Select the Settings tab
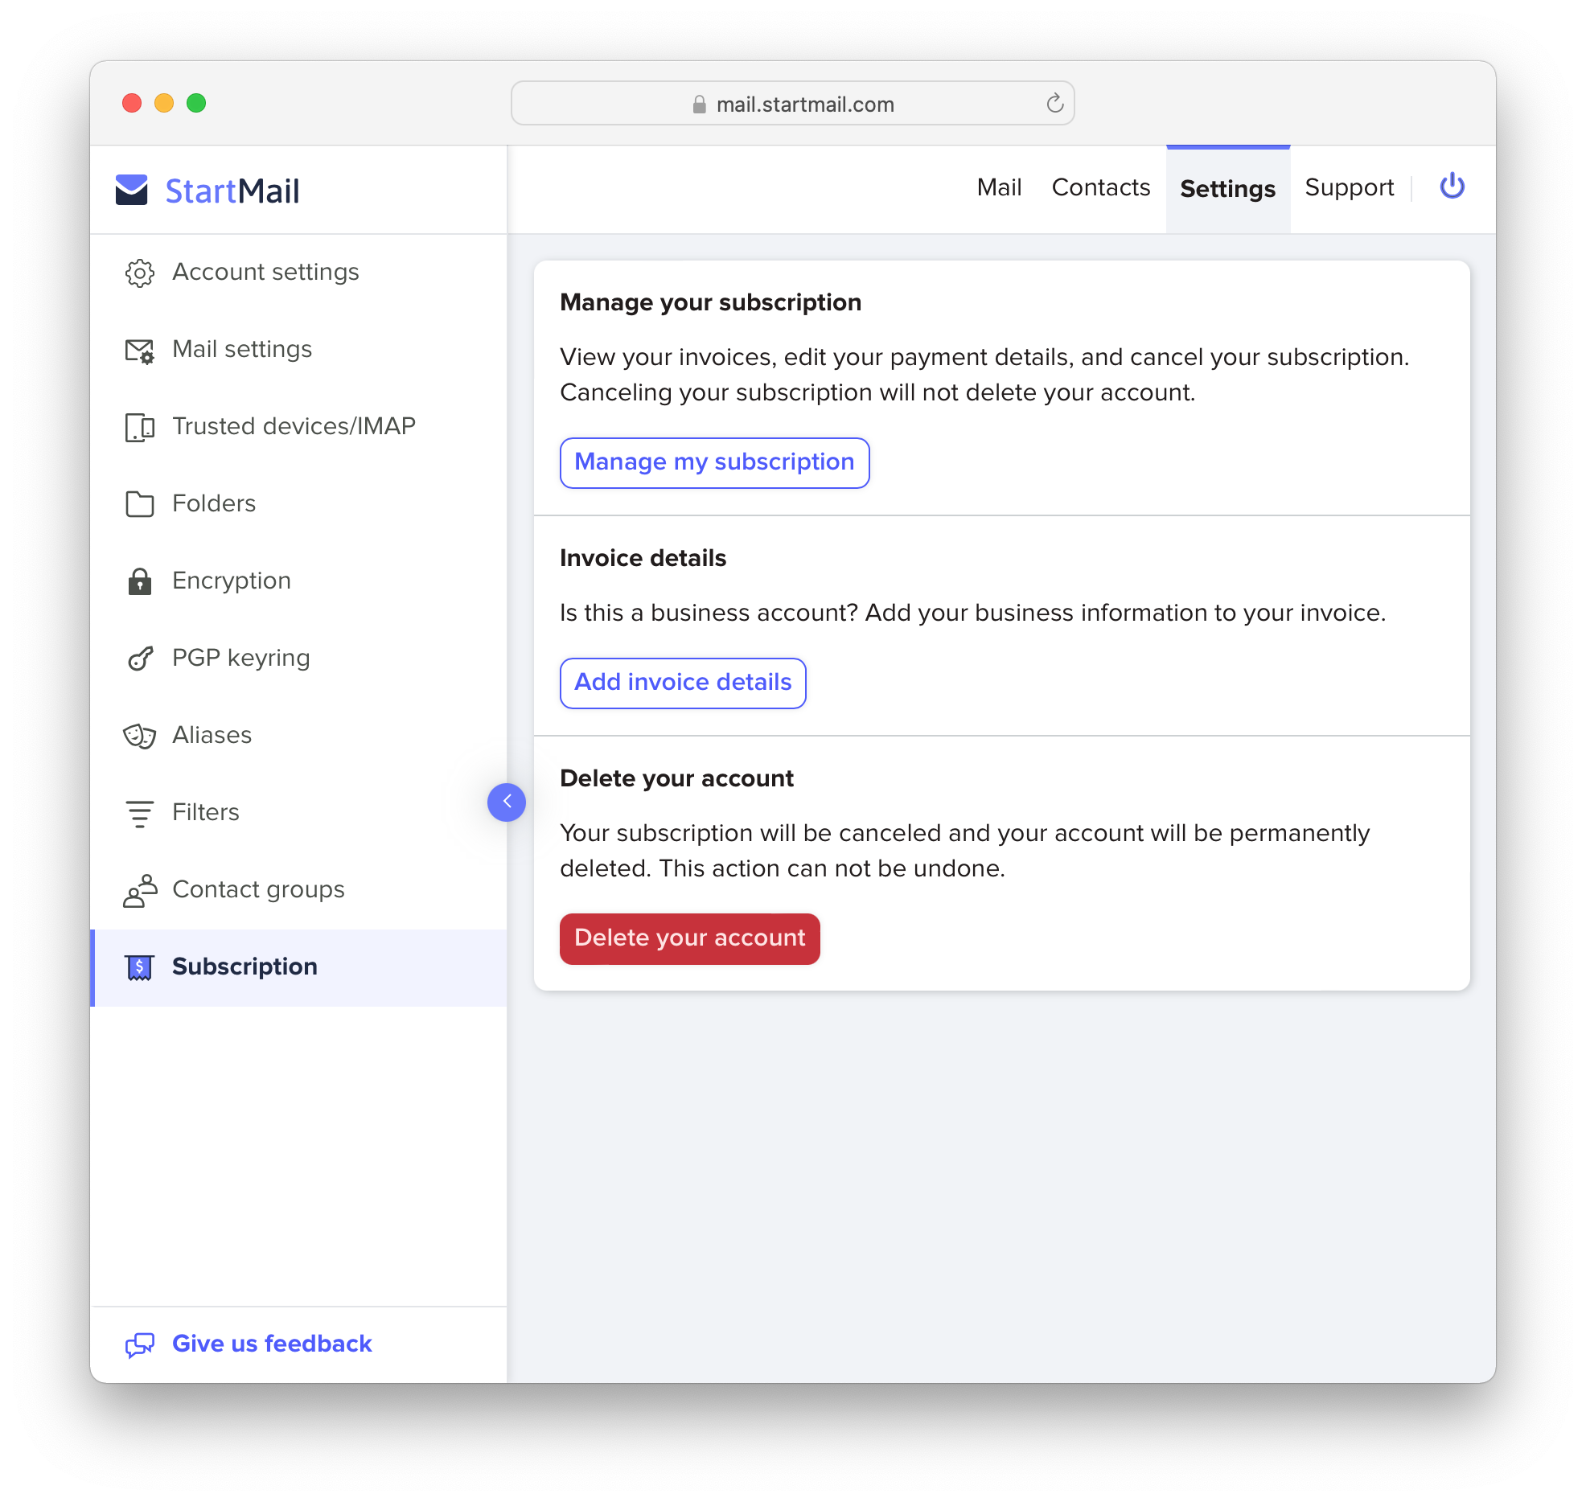 pos(1227,189)
